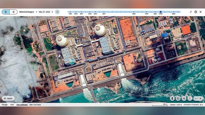Image resolution: width=205 pixels, height=115 pixels.
Task: Click the imagery date text in status bar
Action: click(35, 105)
